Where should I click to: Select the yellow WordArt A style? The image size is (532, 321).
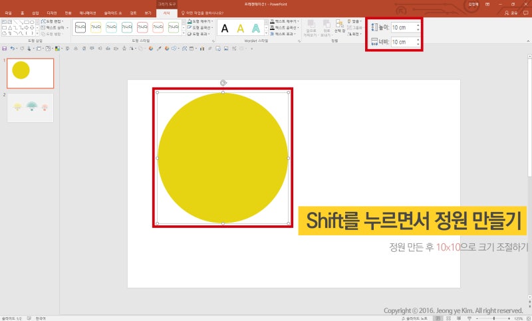241,28
